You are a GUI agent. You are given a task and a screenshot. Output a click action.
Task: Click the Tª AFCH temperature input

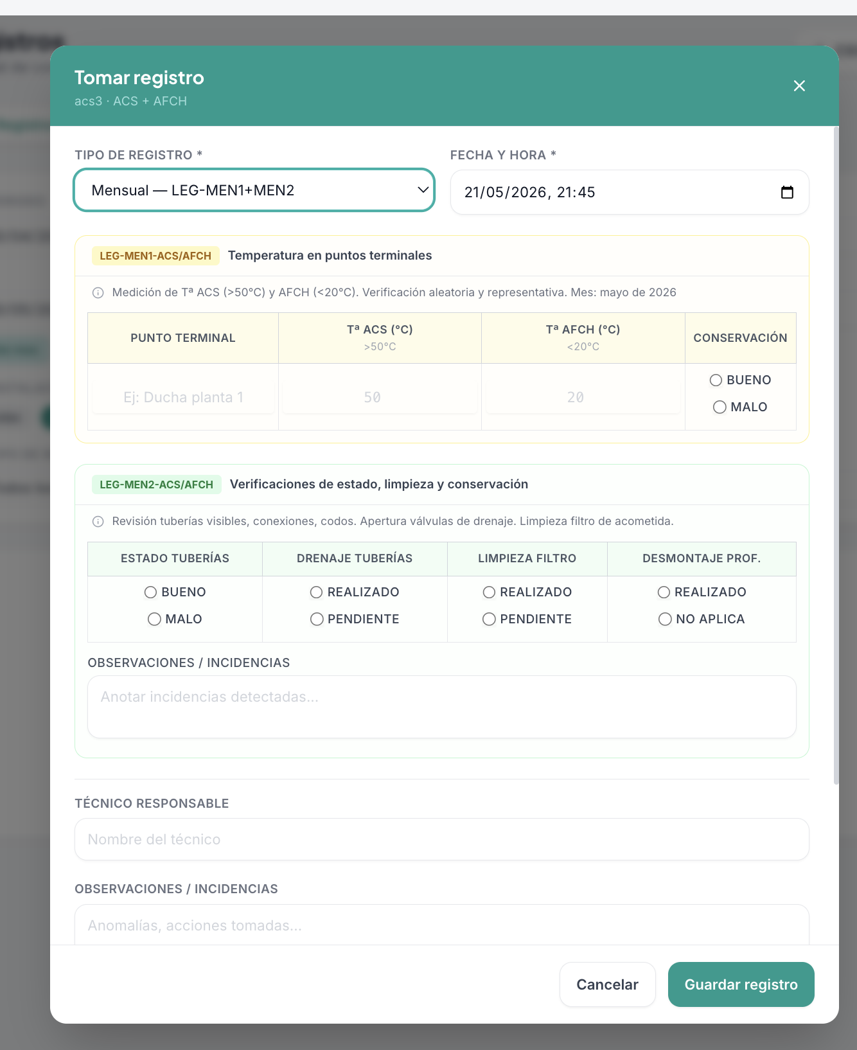click(x=583, y=397)
